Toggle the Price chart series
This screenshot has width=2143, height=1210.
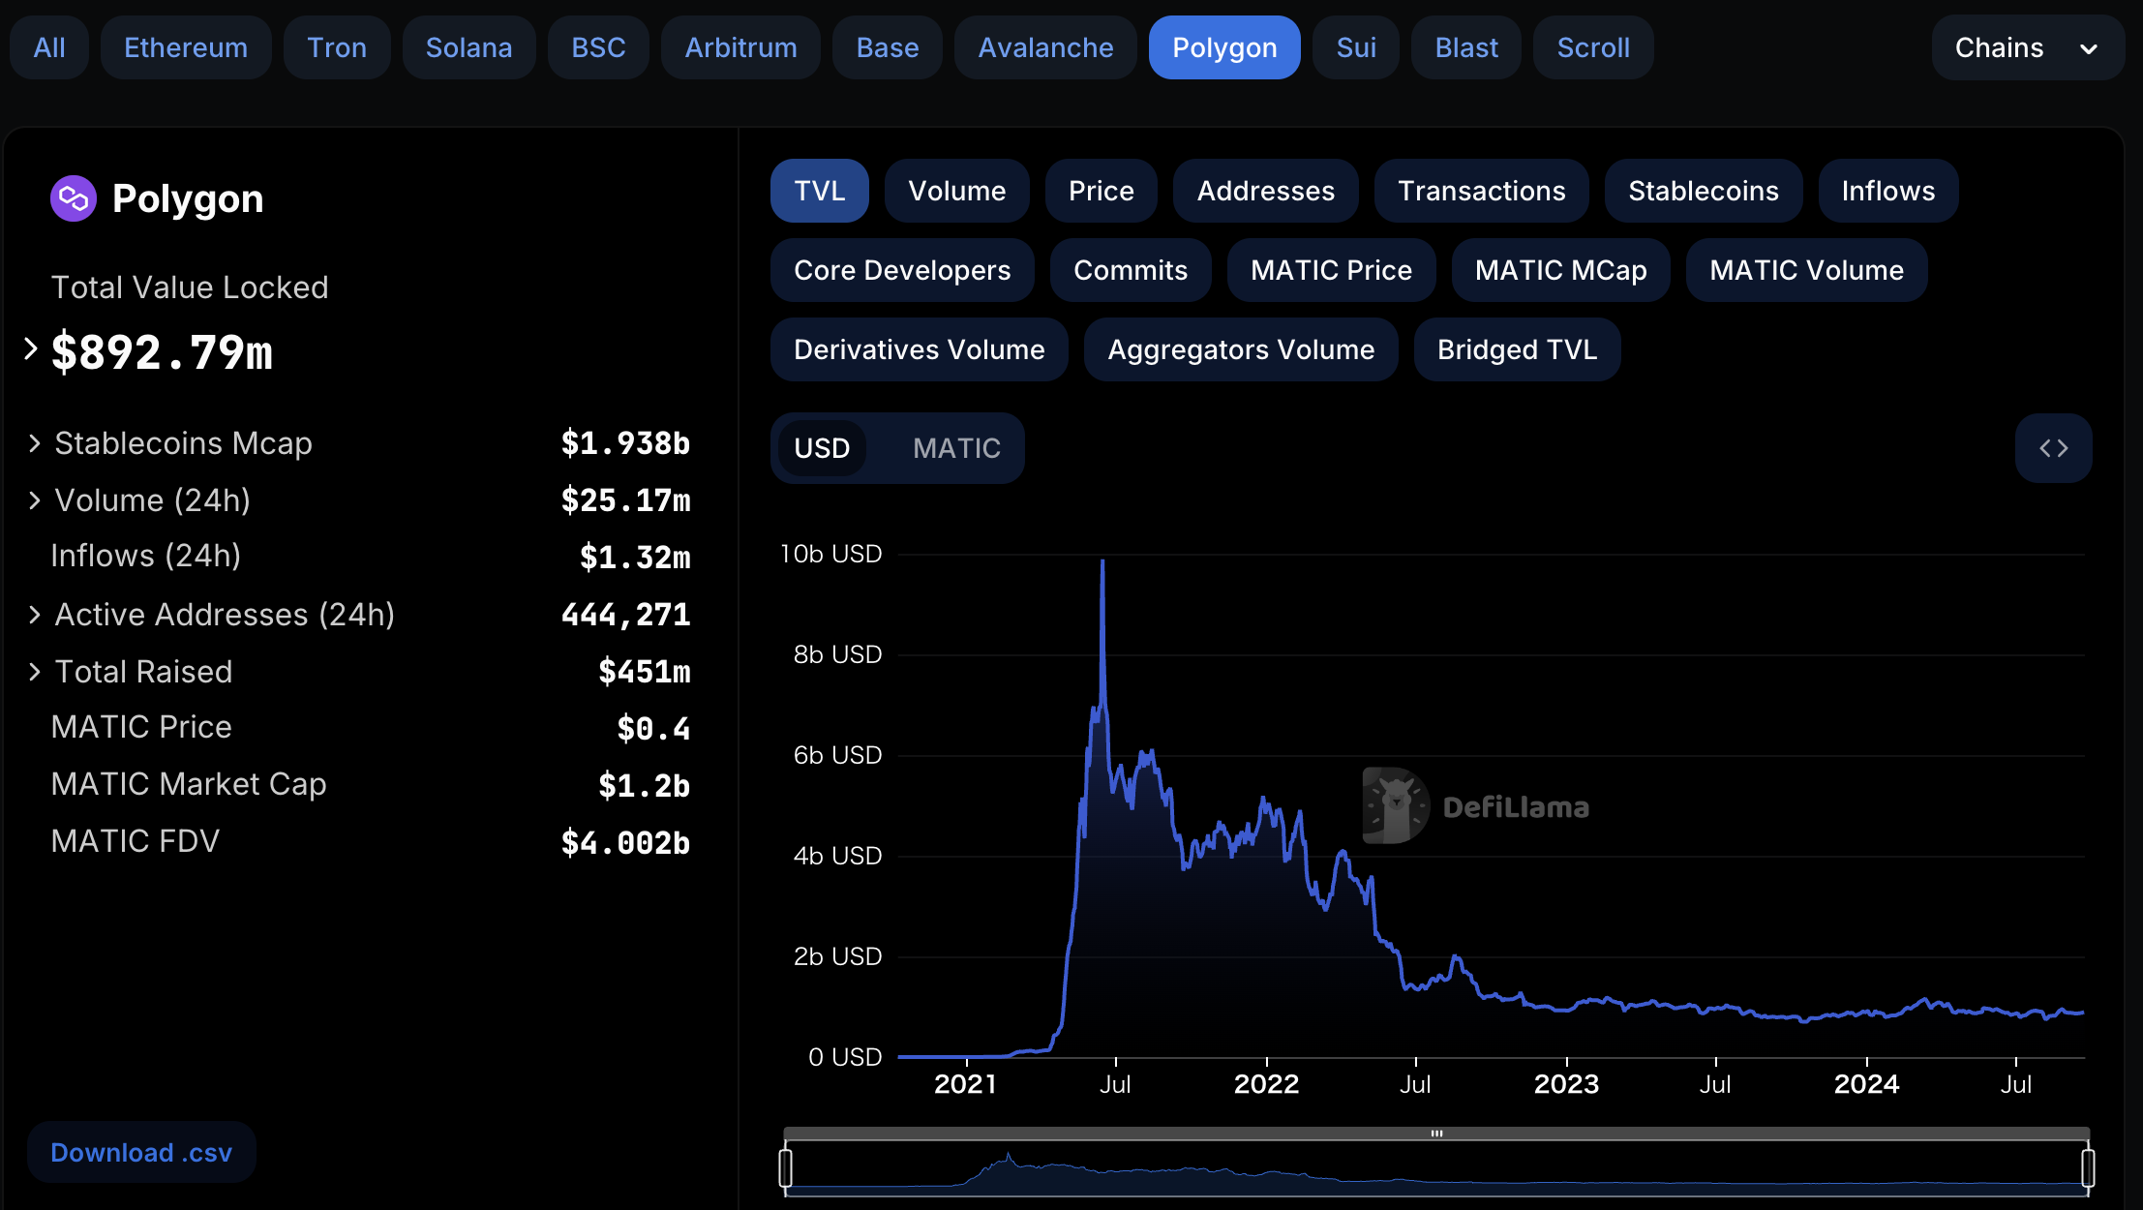pos(1102,191)
